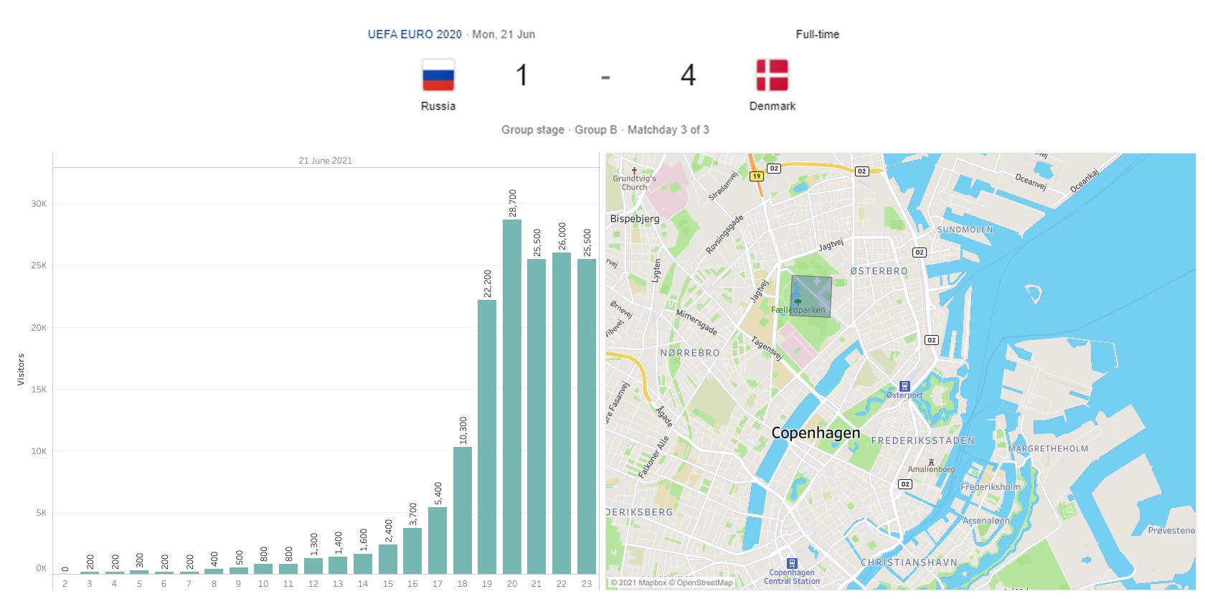Click the Russia flag icon
This screenshot has width=1205, height=599.
[438, 75]
